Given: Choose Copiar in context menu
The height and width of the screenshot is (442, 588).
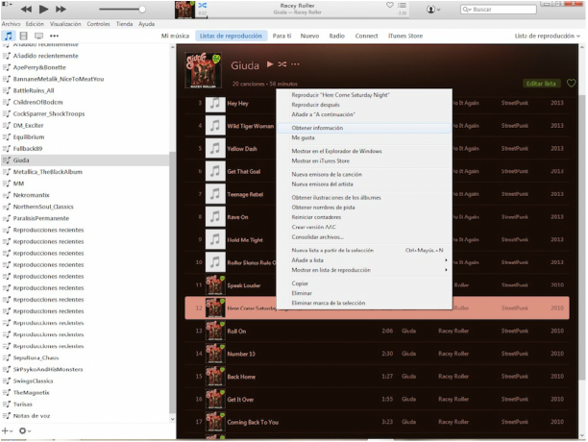Looking at the screenshot, I should pos(364,283).
